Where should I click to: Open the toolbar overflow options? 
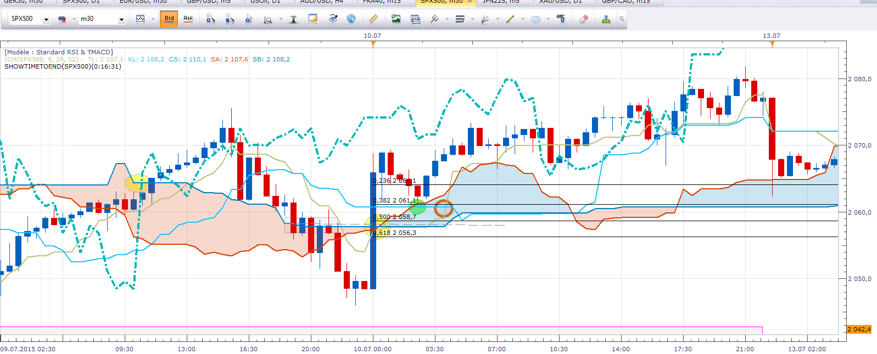(622, 19)
